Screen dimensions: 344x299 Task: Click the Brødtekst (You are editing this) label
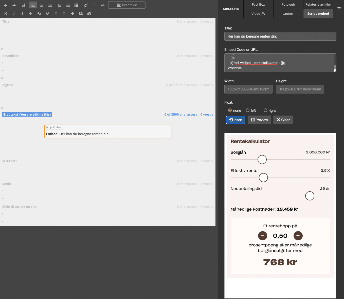coord(27,115)
